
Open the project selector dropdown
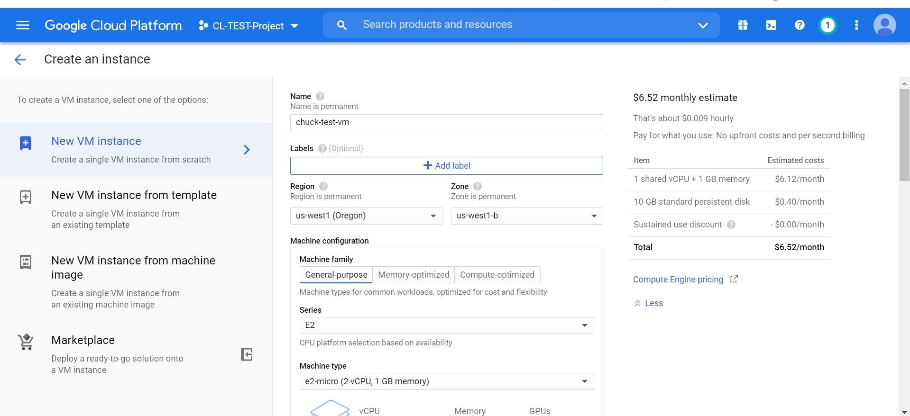point(248,26)
